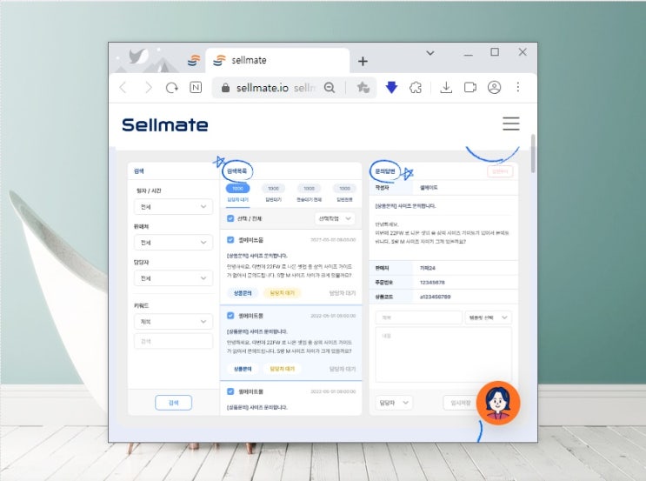
Task: Open the 선택작업 dropdown
Action: tap(335, 218)
